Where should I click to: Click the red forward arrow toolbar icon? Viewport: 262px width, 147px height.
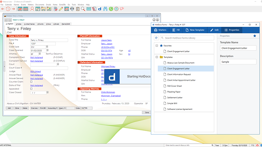13,9
